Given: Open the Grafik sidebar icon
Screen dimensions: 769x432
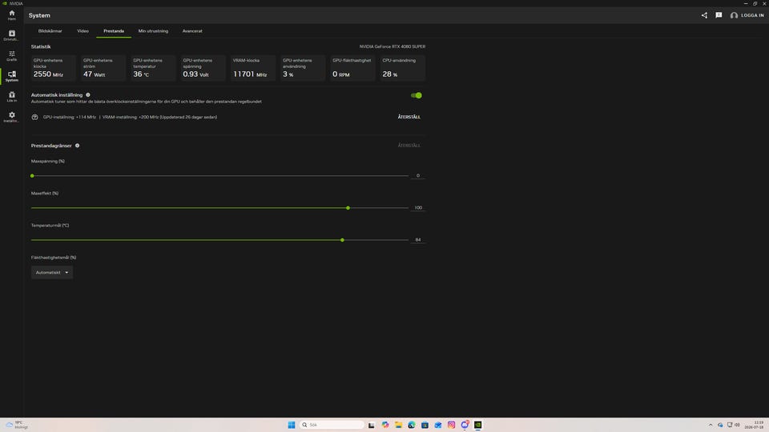Looking at the screenshot, I should 12,56.
